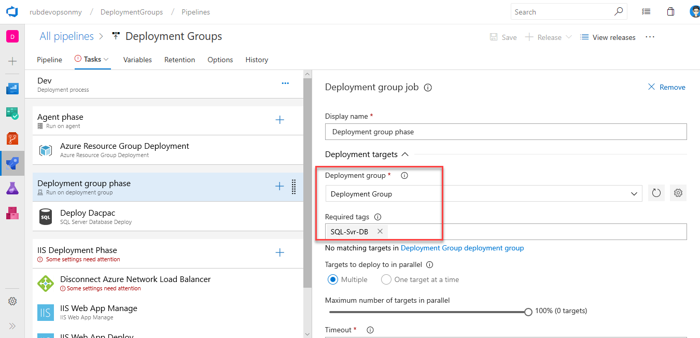Viewport: 700px width, 338px height.
Task: Open deployment group manage gear icon
Action: coord(678,193)
